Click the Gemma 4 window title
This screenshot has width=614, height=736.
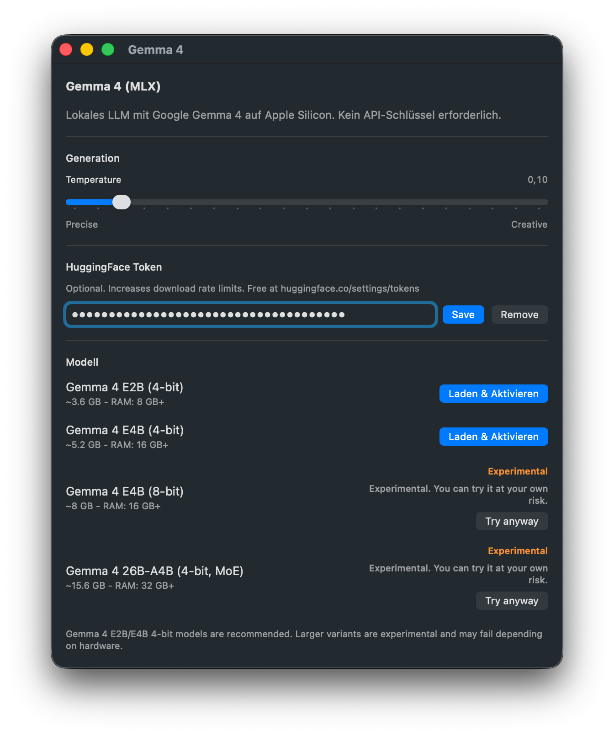[155, 50]
